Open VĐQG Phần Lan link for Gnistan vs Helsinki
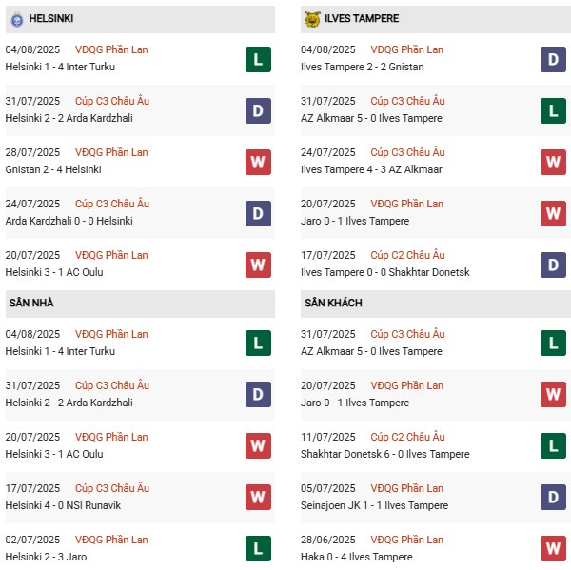 (111, 152)
